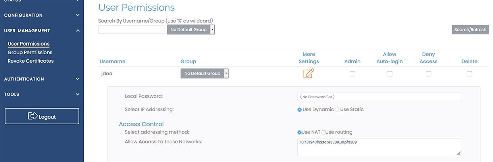
Task: Check Deny Access for jdoe
Action: pyautogui.click(x=428, y=74)
